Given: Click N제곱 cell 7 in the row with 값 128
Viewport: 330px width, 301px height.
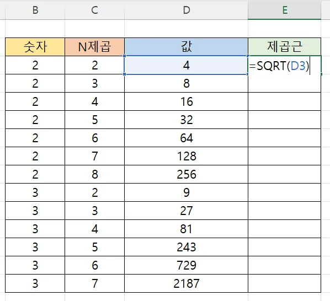Looking at the screenshot, I should pos(94,156).
